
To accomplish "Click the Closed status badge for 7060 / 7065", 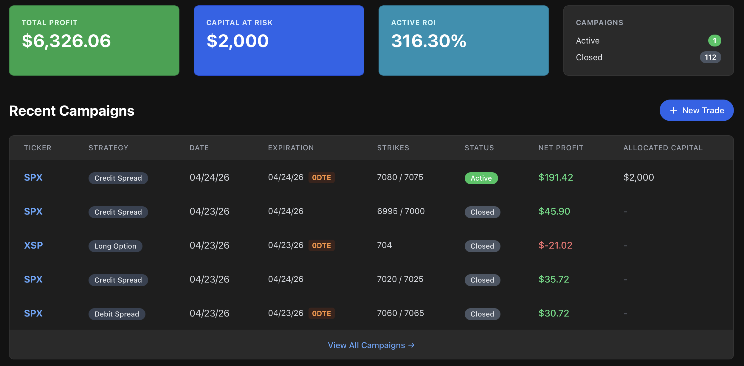I will [482, 314].
